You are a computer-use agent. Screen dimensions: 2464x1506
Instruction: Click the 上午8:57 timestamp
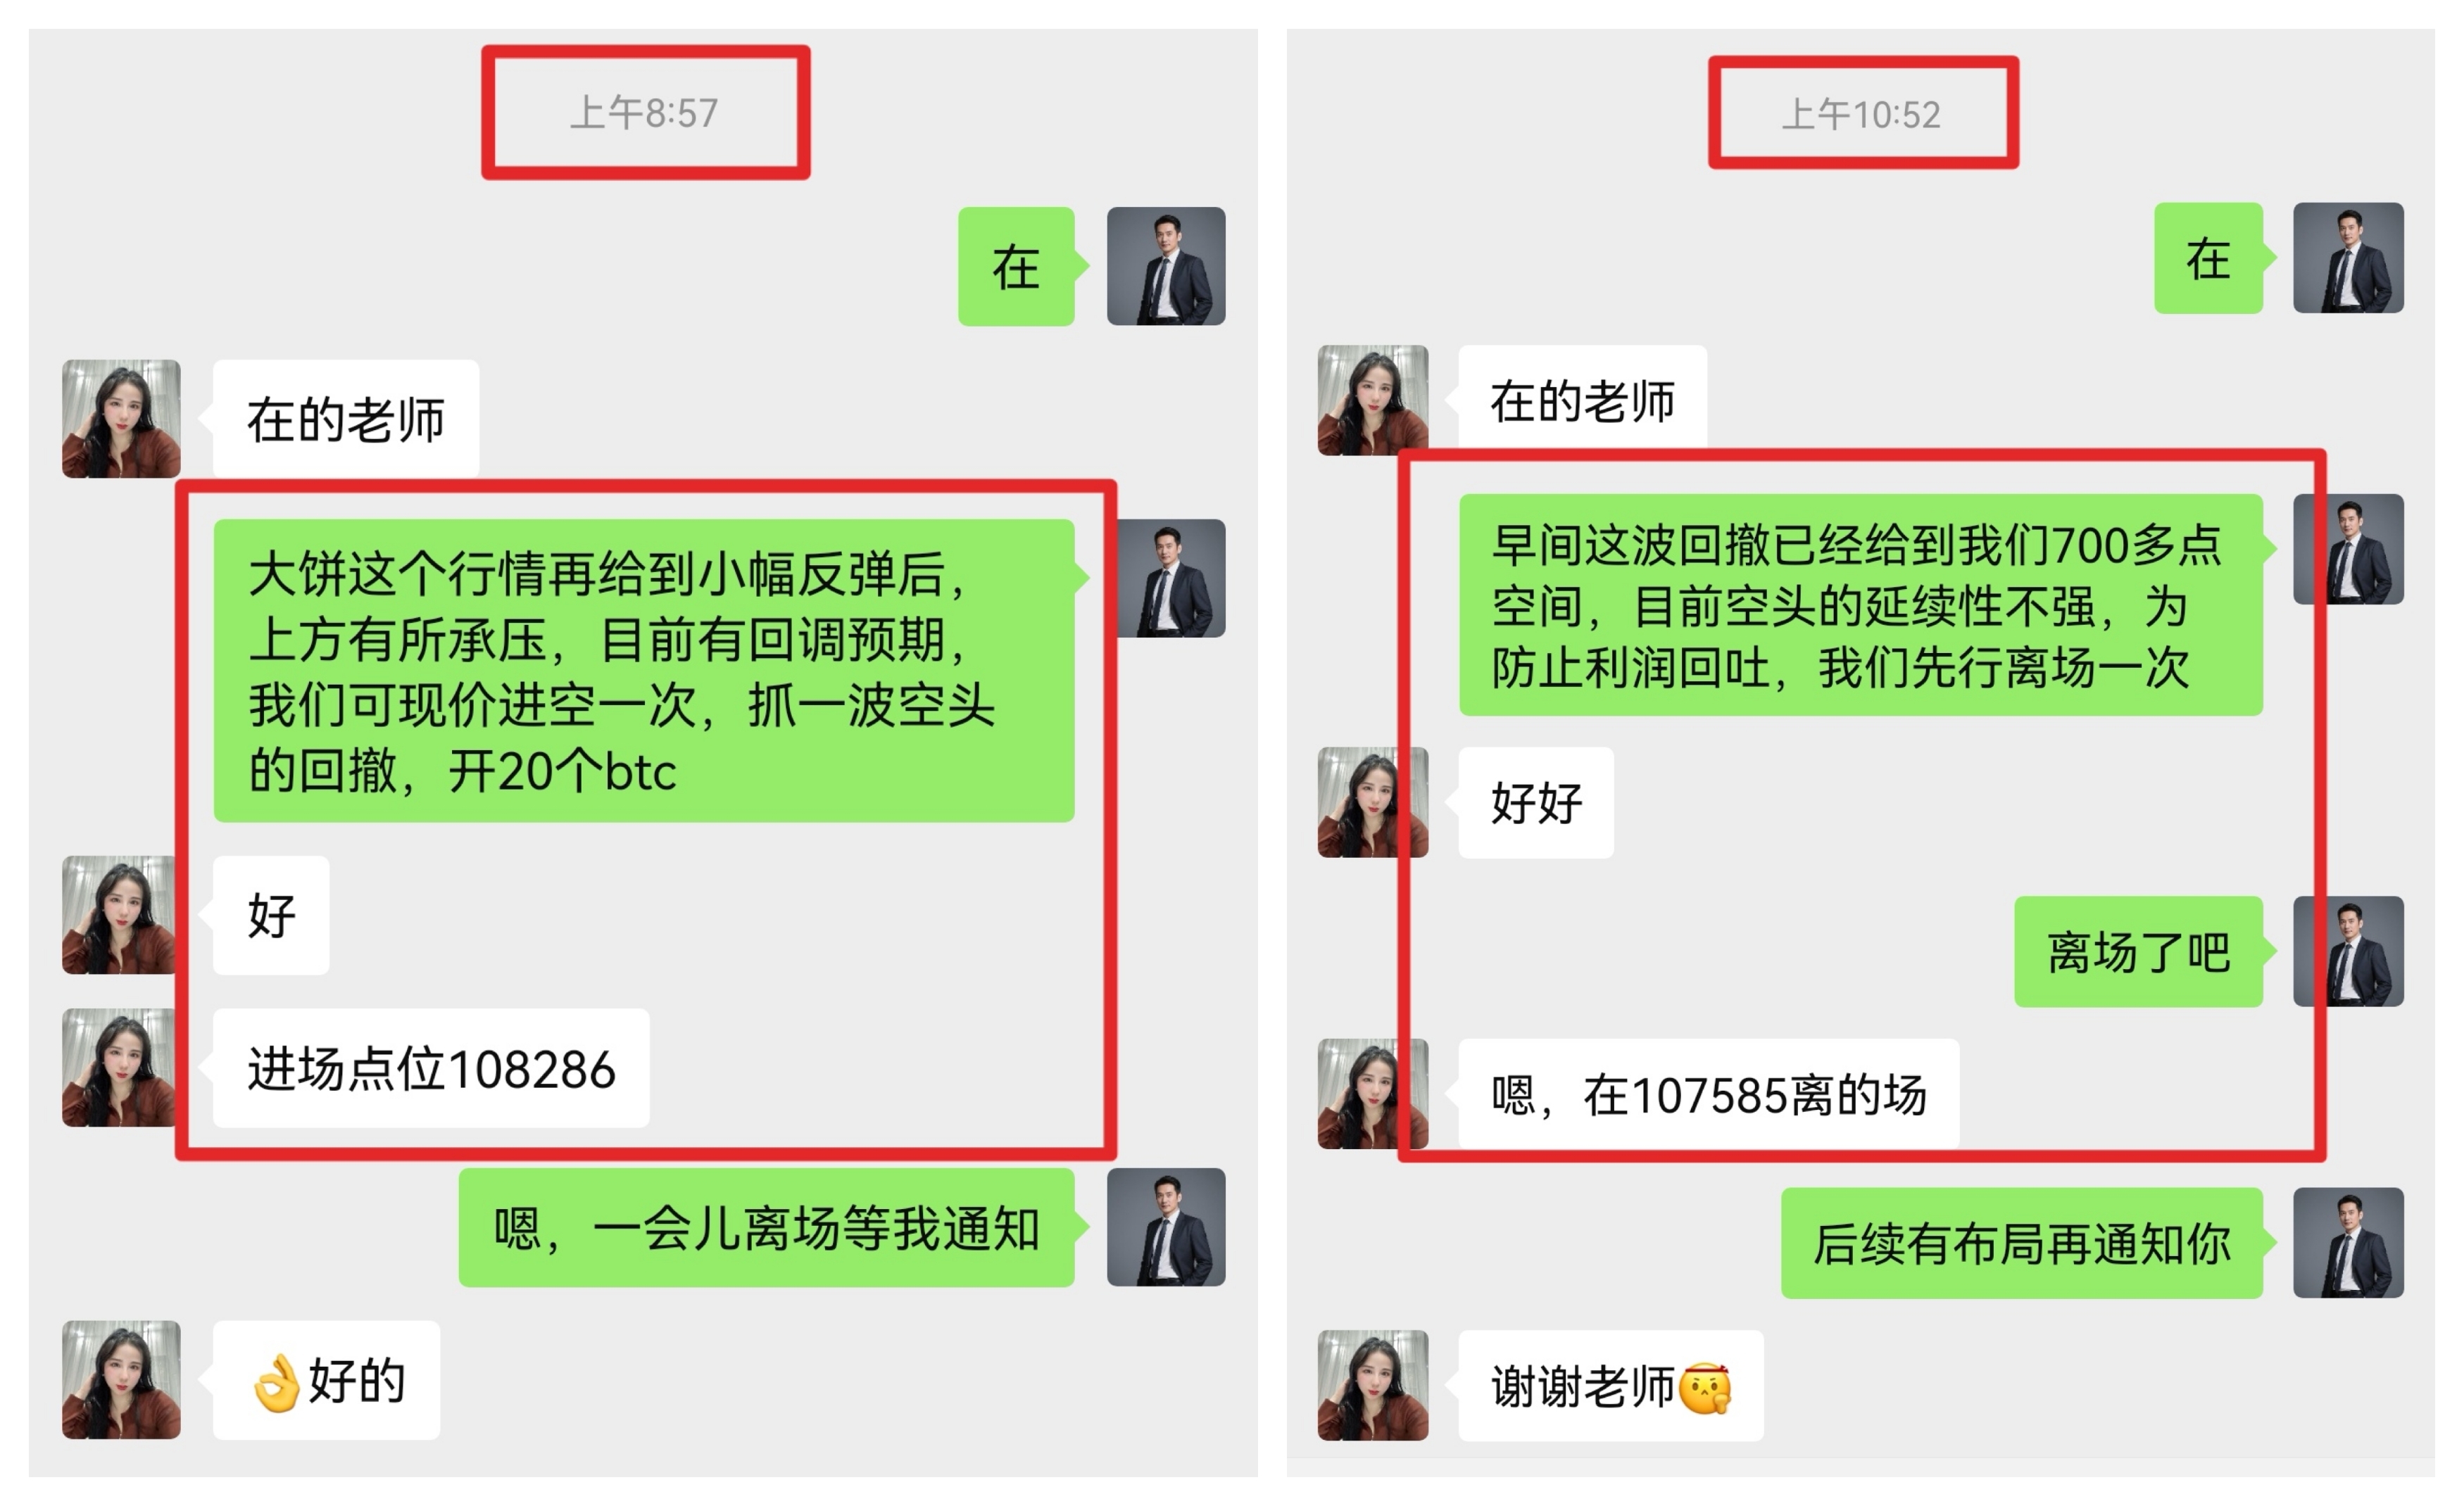point(644,113)
